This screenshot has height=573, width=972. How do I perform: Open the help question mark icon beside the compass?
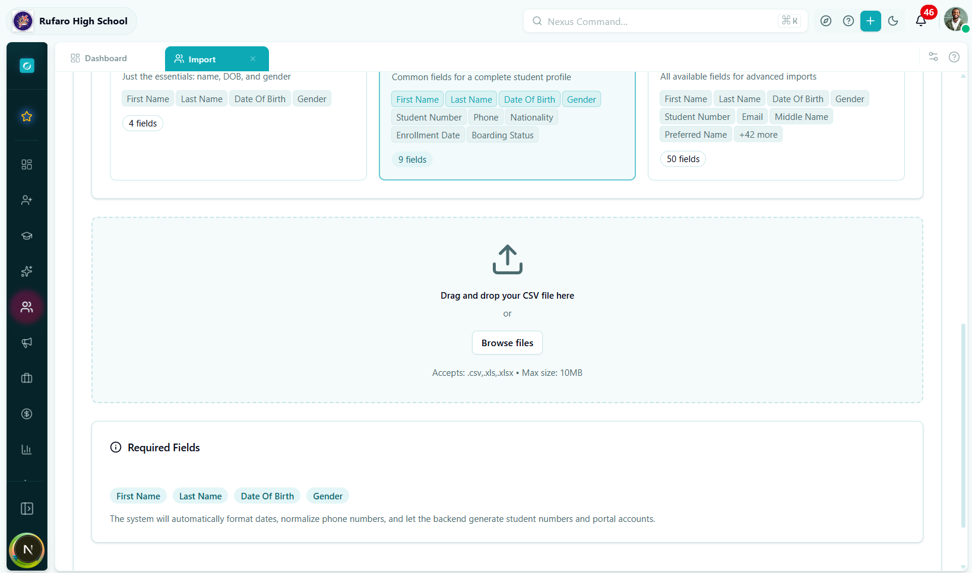tap(848, 21)
